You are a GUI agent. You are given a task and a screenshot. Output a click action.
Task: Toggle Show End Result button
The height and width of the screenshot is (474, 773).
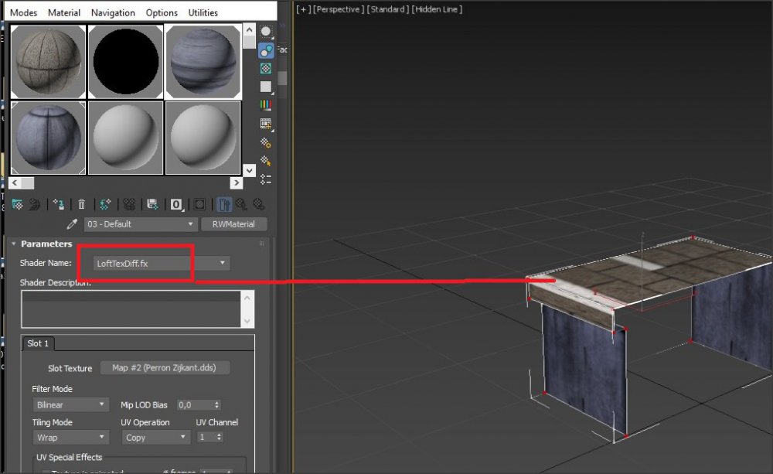click(x=224, y=204)
